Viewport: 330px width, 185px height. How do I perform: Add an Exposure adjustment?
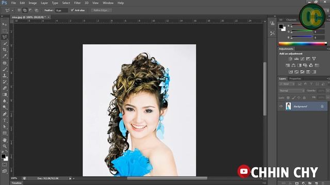coord(308,59)
